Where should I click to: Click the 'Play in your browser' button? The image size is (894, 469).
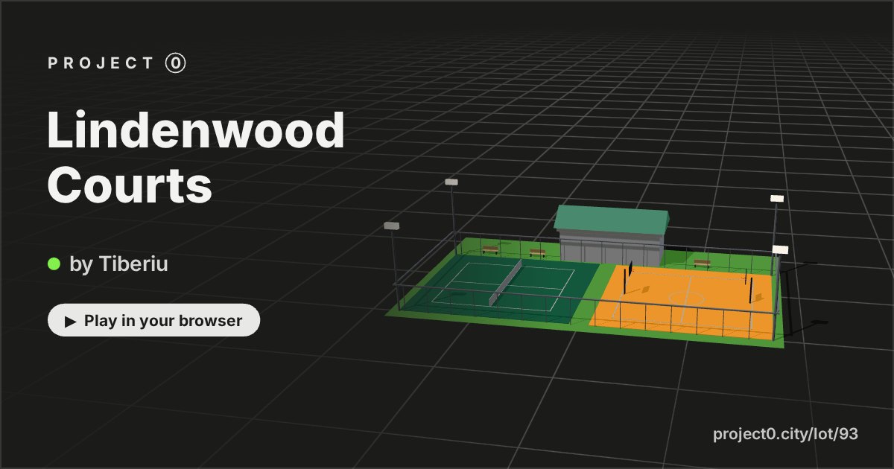point(154,321)
